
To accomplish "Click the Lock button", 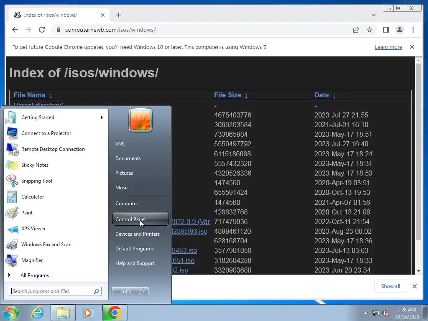I will [125, 291].
